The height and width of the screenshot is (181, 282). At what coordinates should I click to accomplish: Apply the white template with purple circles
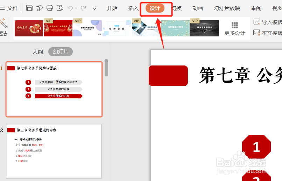[87, 28]
